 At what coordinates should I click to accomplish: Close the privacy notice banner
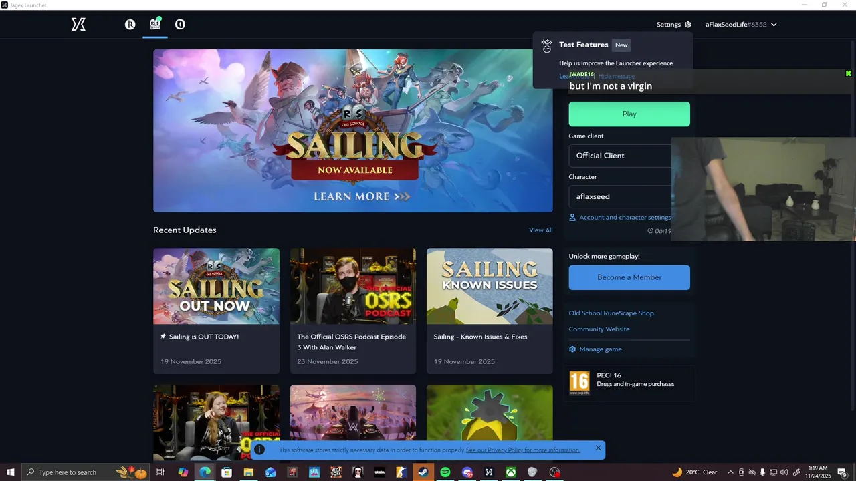tap(598, 448)
